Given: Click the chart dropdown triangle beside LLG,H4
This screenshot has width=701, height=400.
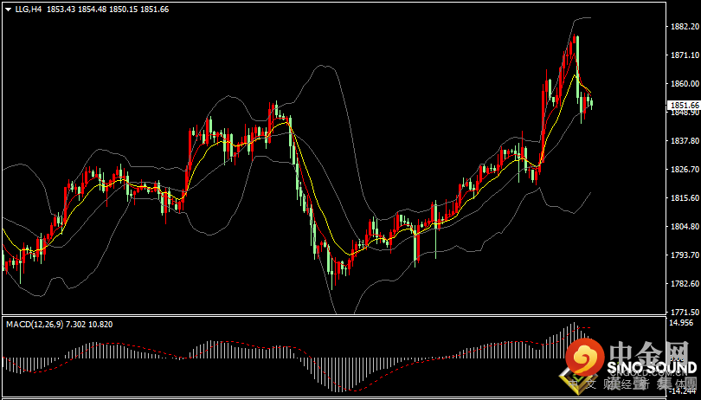Looking at the screenshot, I should pyautogui.click(x=8, y=10).
